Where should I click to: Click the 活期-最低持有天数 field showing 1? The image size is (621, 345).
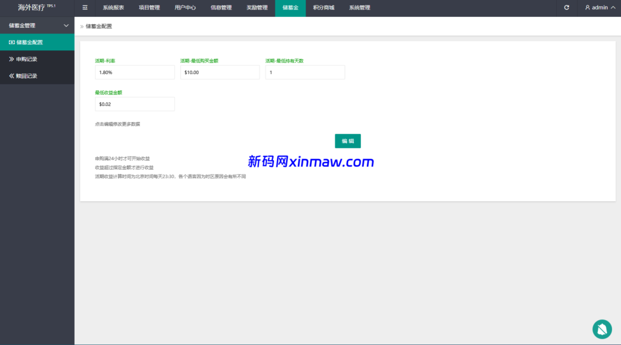tap(305, 73)
